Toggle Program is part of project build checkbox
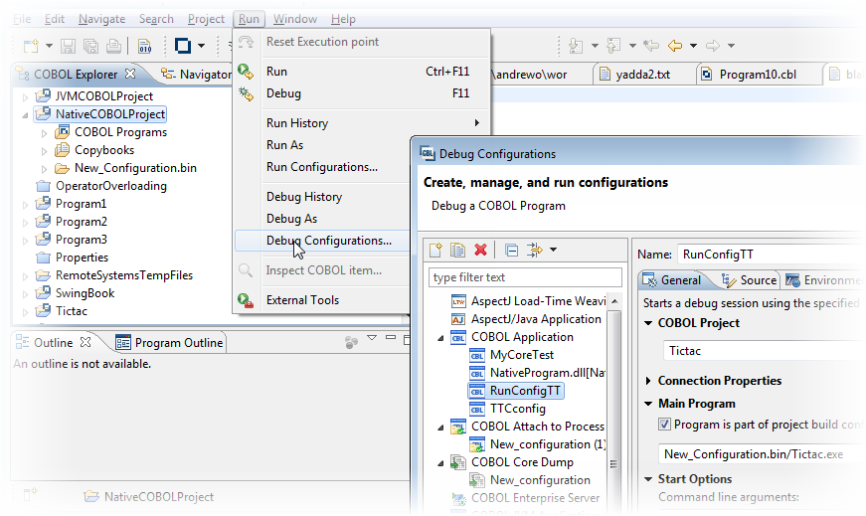Image resolution: width=866 pixels, height=516 pixels. click(x=664, y=425)
